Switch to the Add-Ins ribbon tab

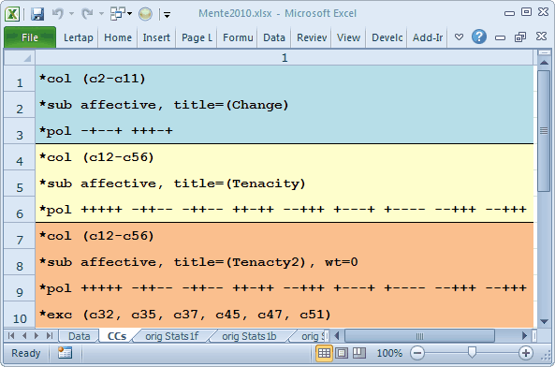[428, 37]
